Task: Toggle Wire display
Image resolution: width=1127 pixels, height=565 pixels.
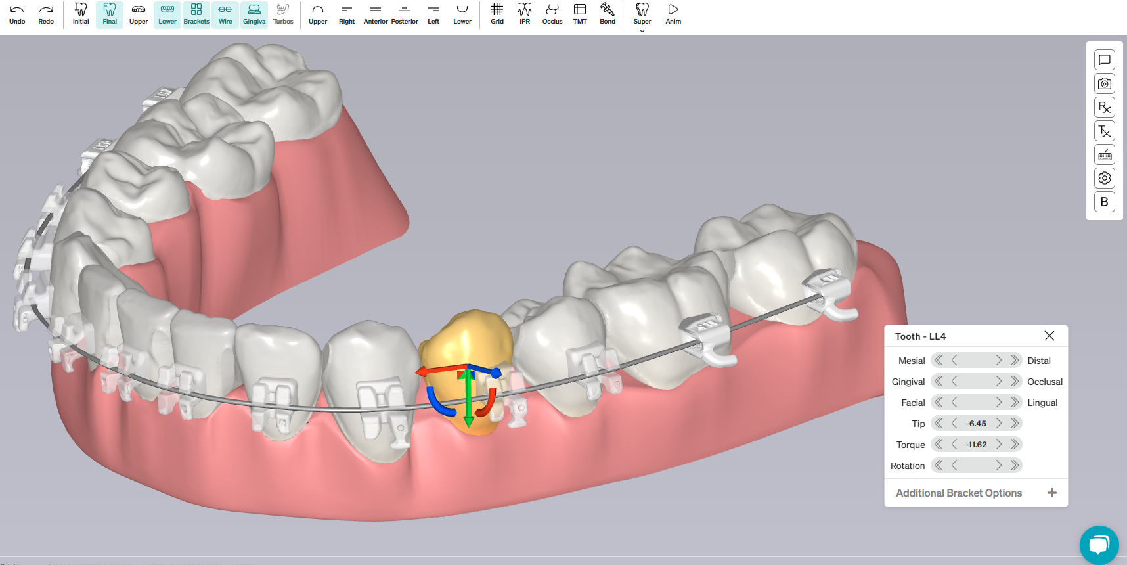Action: tap(225, 14)
